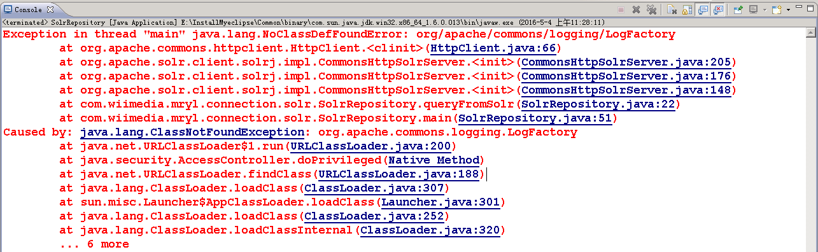Open the Open Console dropdown arrow

click(788, 10)
